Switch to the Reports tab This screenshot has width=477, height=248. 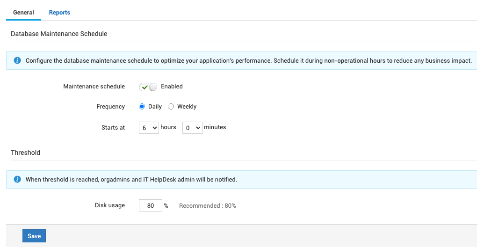pyautogui.click(x=59, y=13)
